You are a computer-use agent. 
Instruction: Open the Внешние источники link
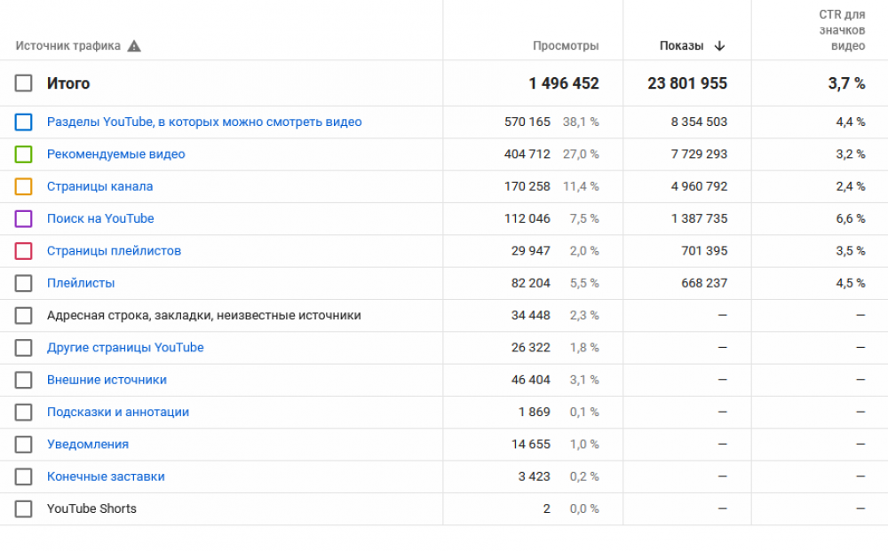pyautogui.click(x=107, y=380)
